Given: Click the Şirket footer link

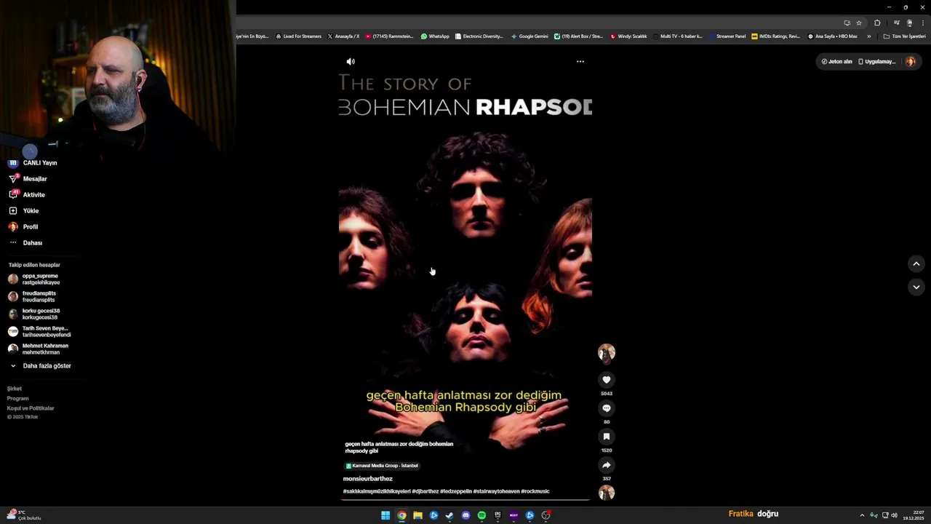Looking at the screenshot, I should [x=15, y=389].
